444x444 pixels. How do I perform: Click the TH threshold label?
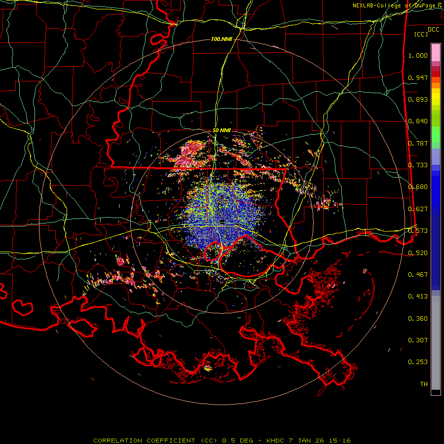tap(424, 384)
